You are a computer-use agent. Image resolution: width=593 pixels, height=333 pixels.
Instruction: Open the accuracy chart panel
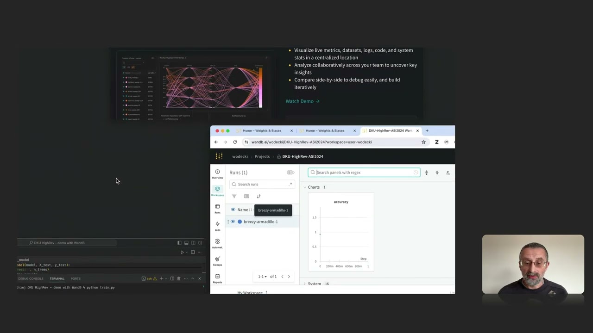(x=341, y=232)
